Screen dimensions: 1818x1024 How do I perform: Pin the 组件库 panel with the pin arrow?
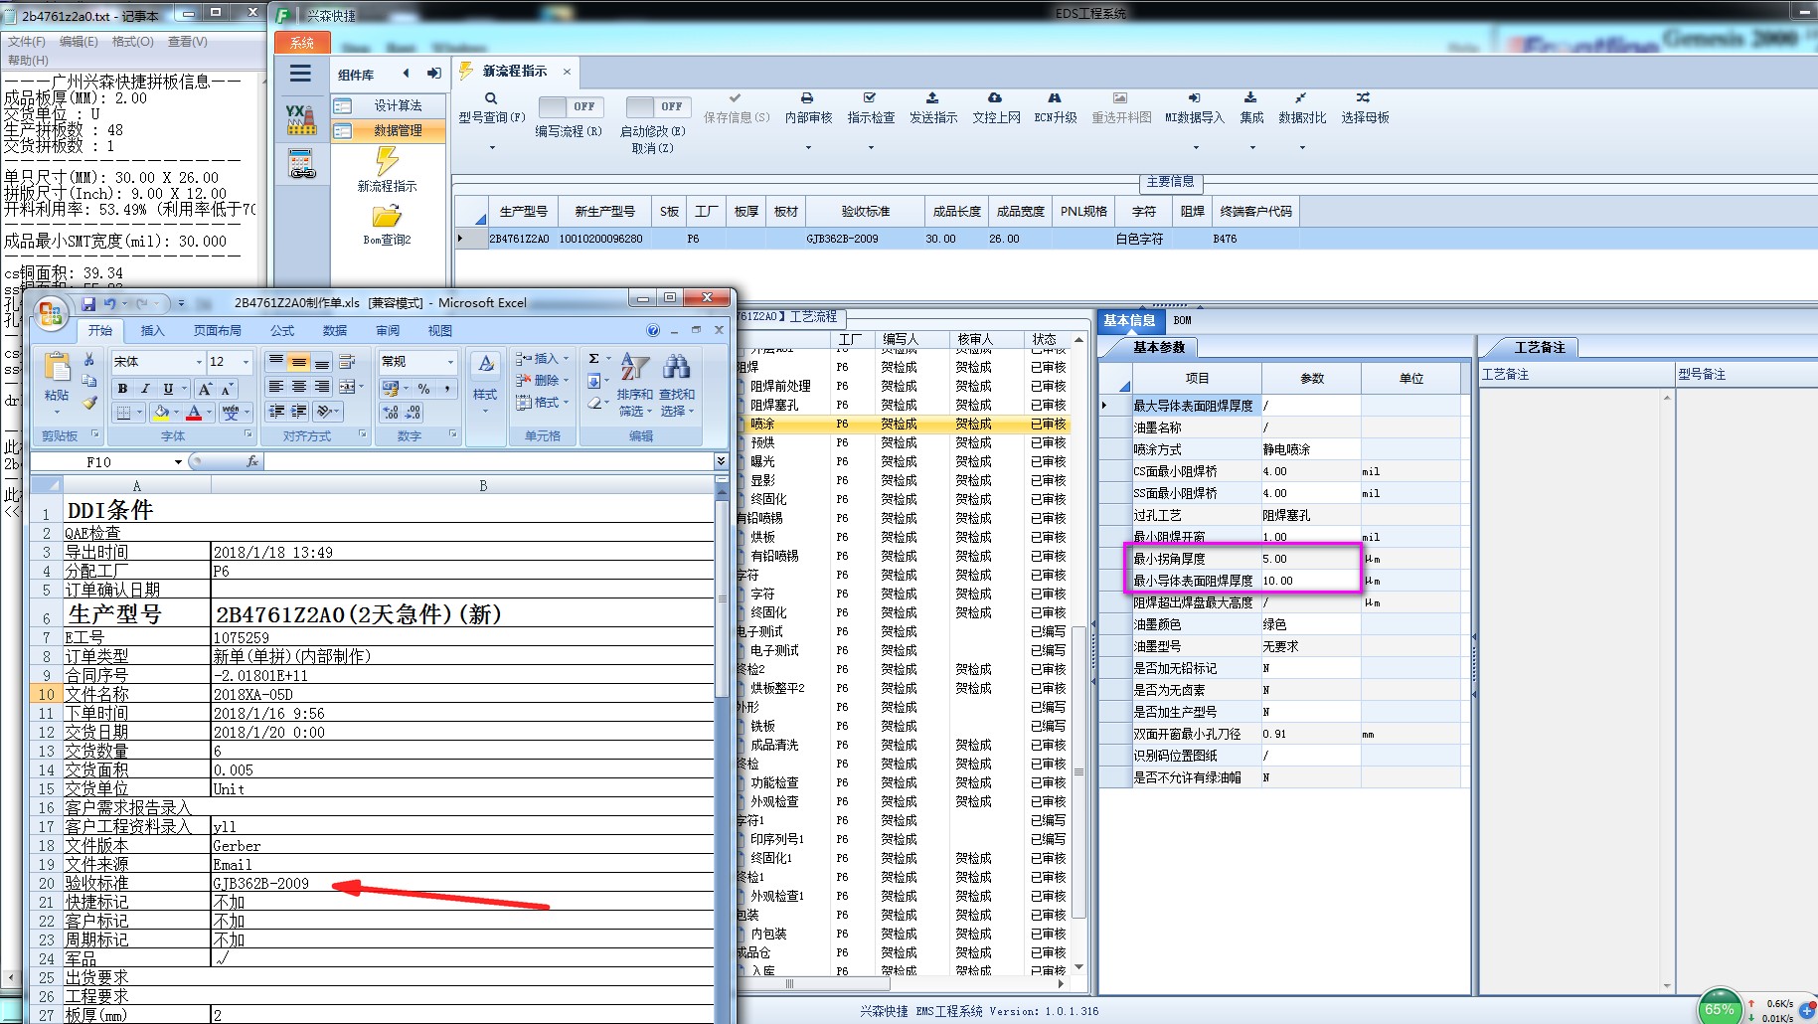click(x=434, y=74)
